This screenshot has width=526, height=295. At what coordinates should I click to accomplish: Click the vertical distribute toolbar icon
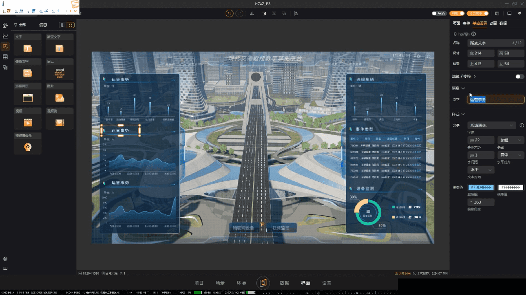click(274, 14)
